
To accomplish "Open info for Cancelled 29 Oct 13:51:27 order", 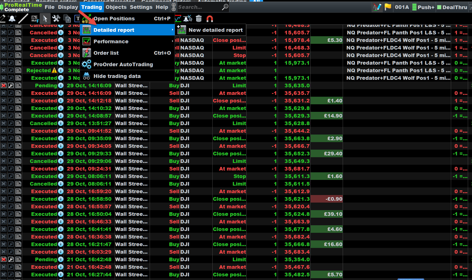I will pos(61,123).
